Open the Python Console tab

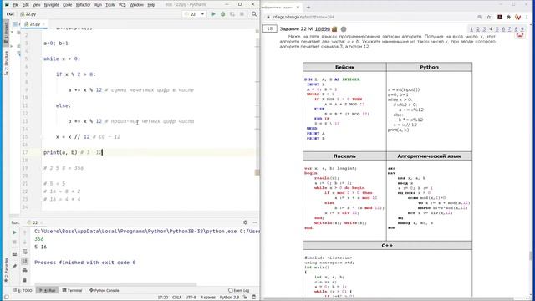[104, 290]
